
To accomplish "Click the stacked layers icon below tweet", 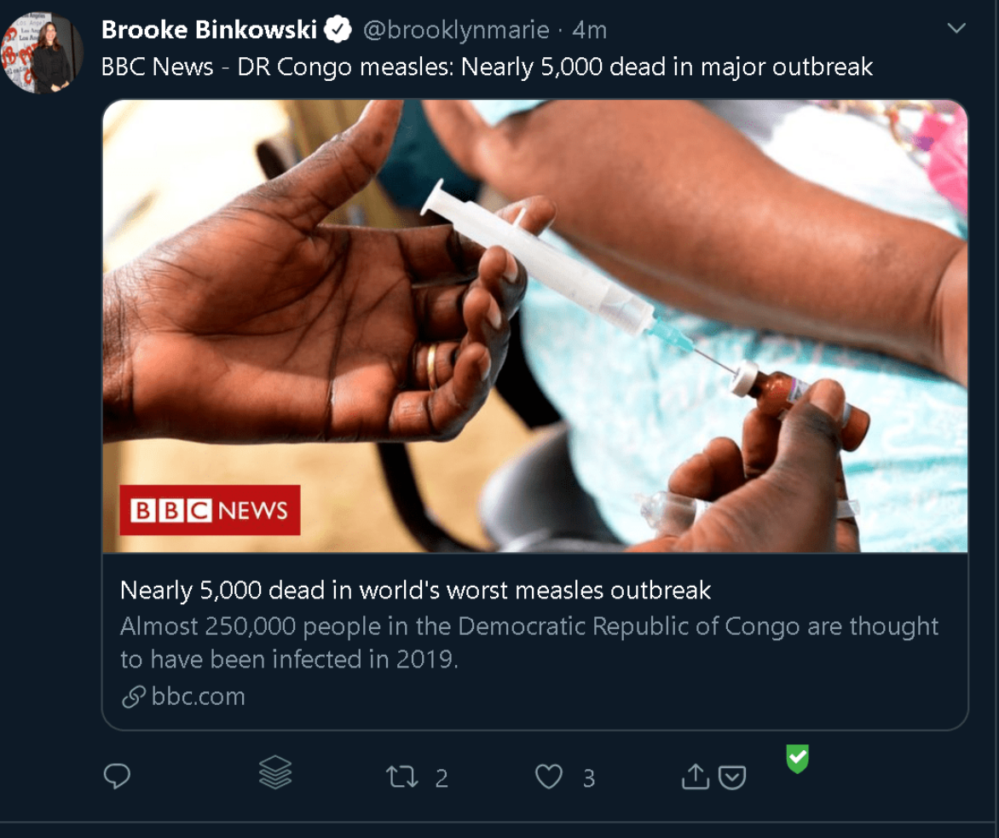I will click(x=274, y=772).
